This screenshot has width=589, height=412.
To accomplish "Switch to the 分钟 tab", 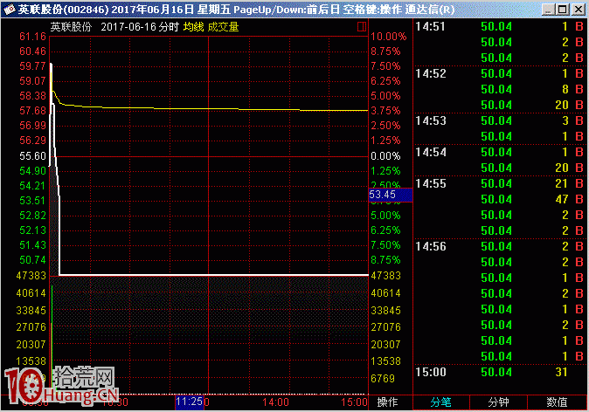I will pos(498,402).
